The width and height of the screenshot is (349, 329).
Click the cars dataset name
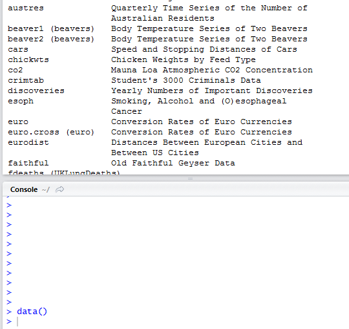pos(18,49)
